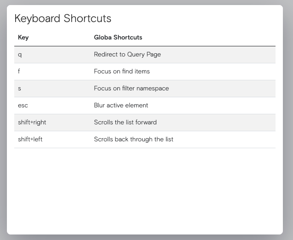Select the 'f' key cell
This screenshot has width=293, height=240.
[x=19, y=72]
